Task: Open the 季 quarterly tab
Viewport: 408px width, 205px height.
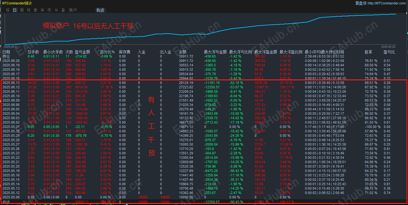Action: 36,10
